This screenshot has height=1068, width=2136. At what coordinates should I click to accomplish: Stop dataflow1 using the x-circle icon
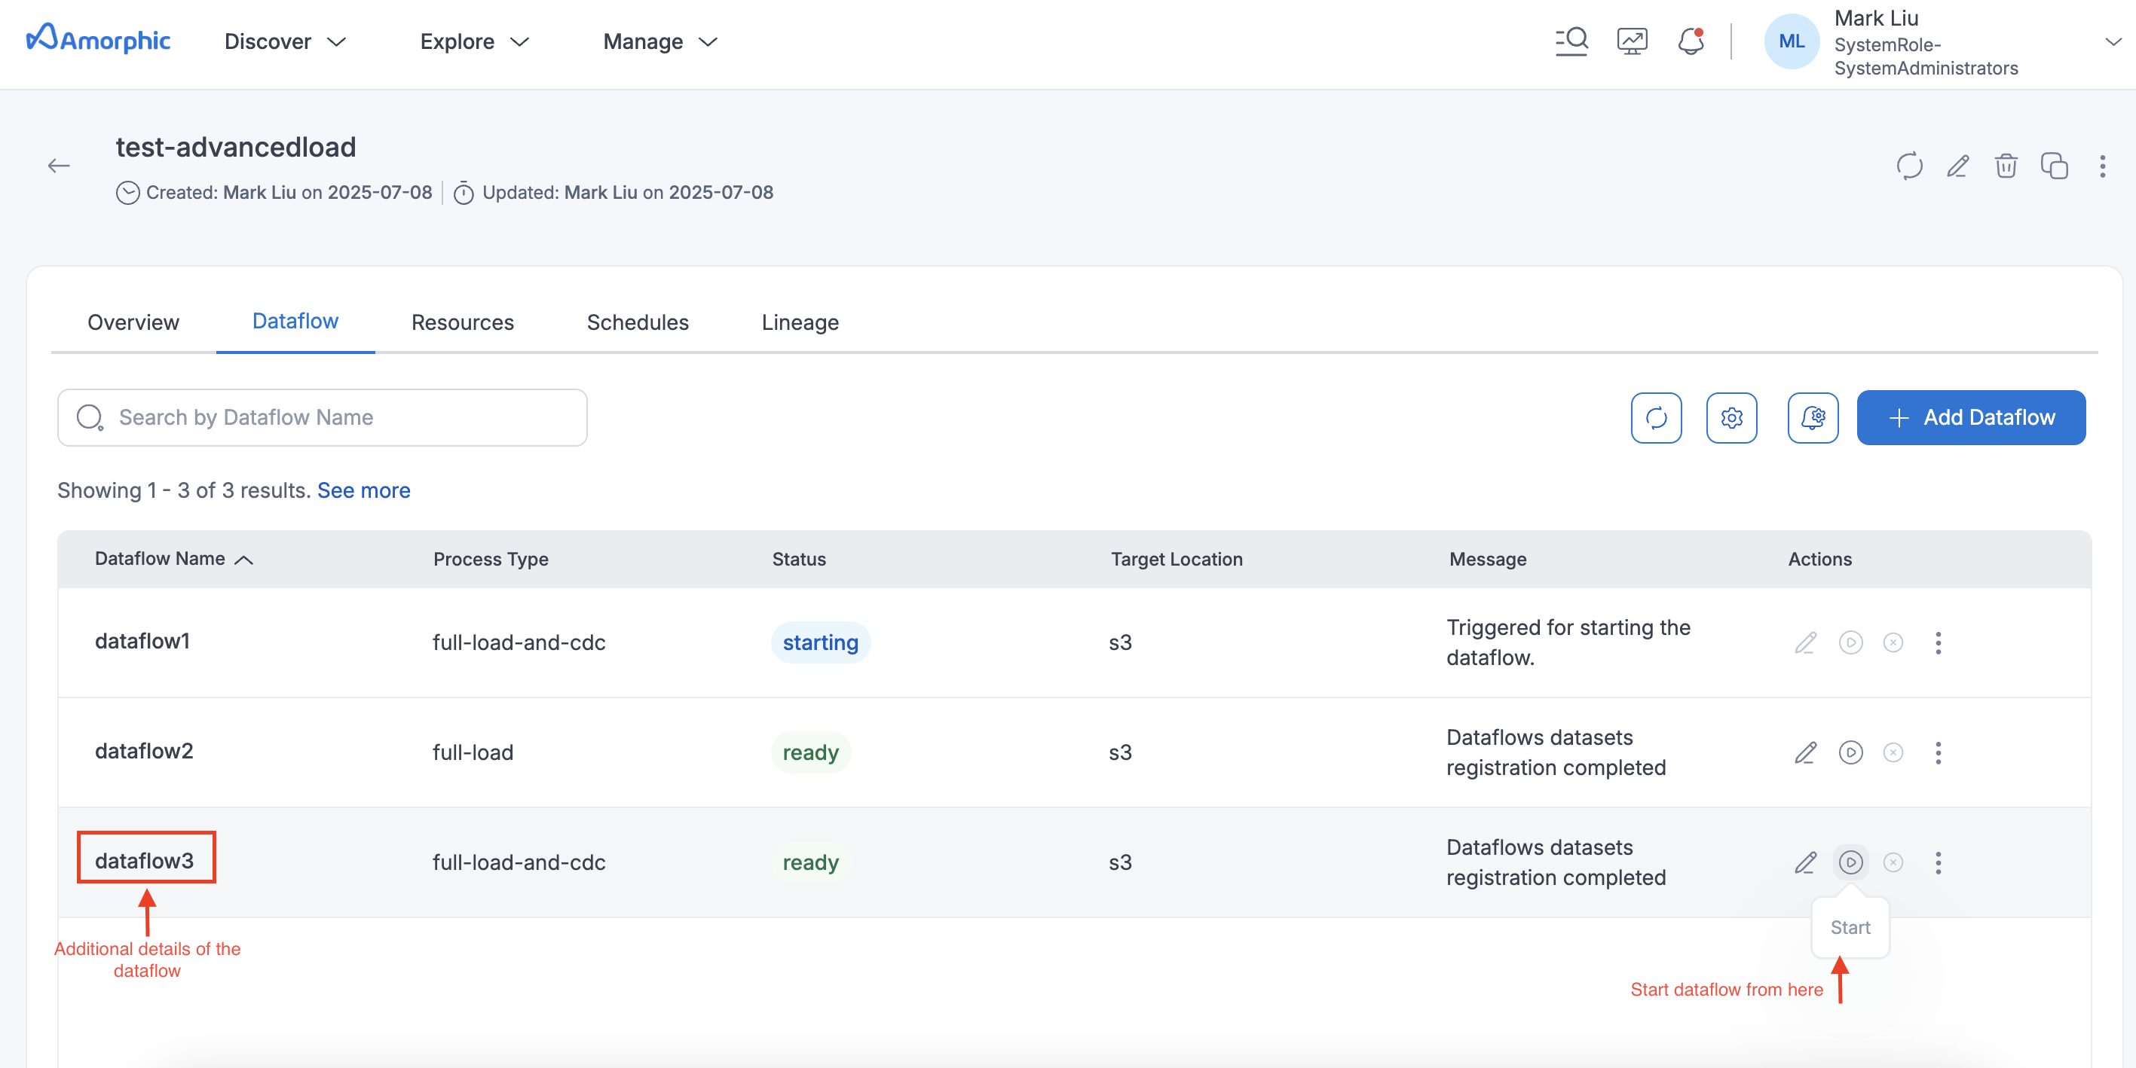pos(1893,642)
